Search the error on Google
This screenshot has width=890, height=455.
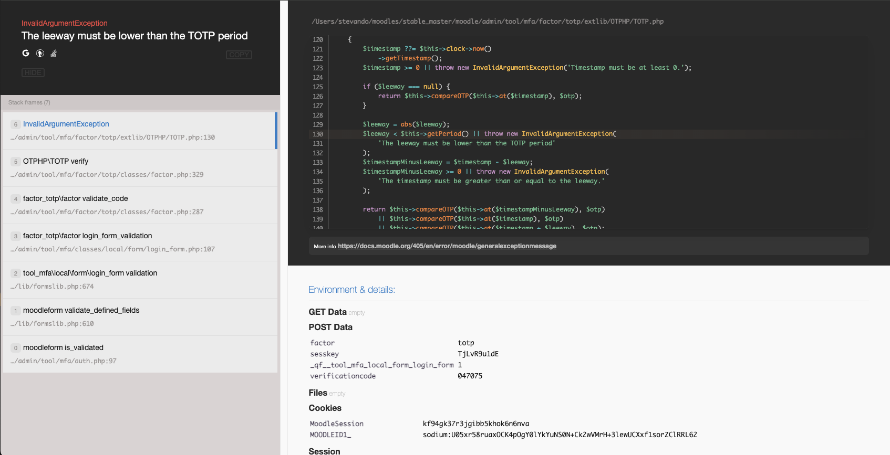26,53
